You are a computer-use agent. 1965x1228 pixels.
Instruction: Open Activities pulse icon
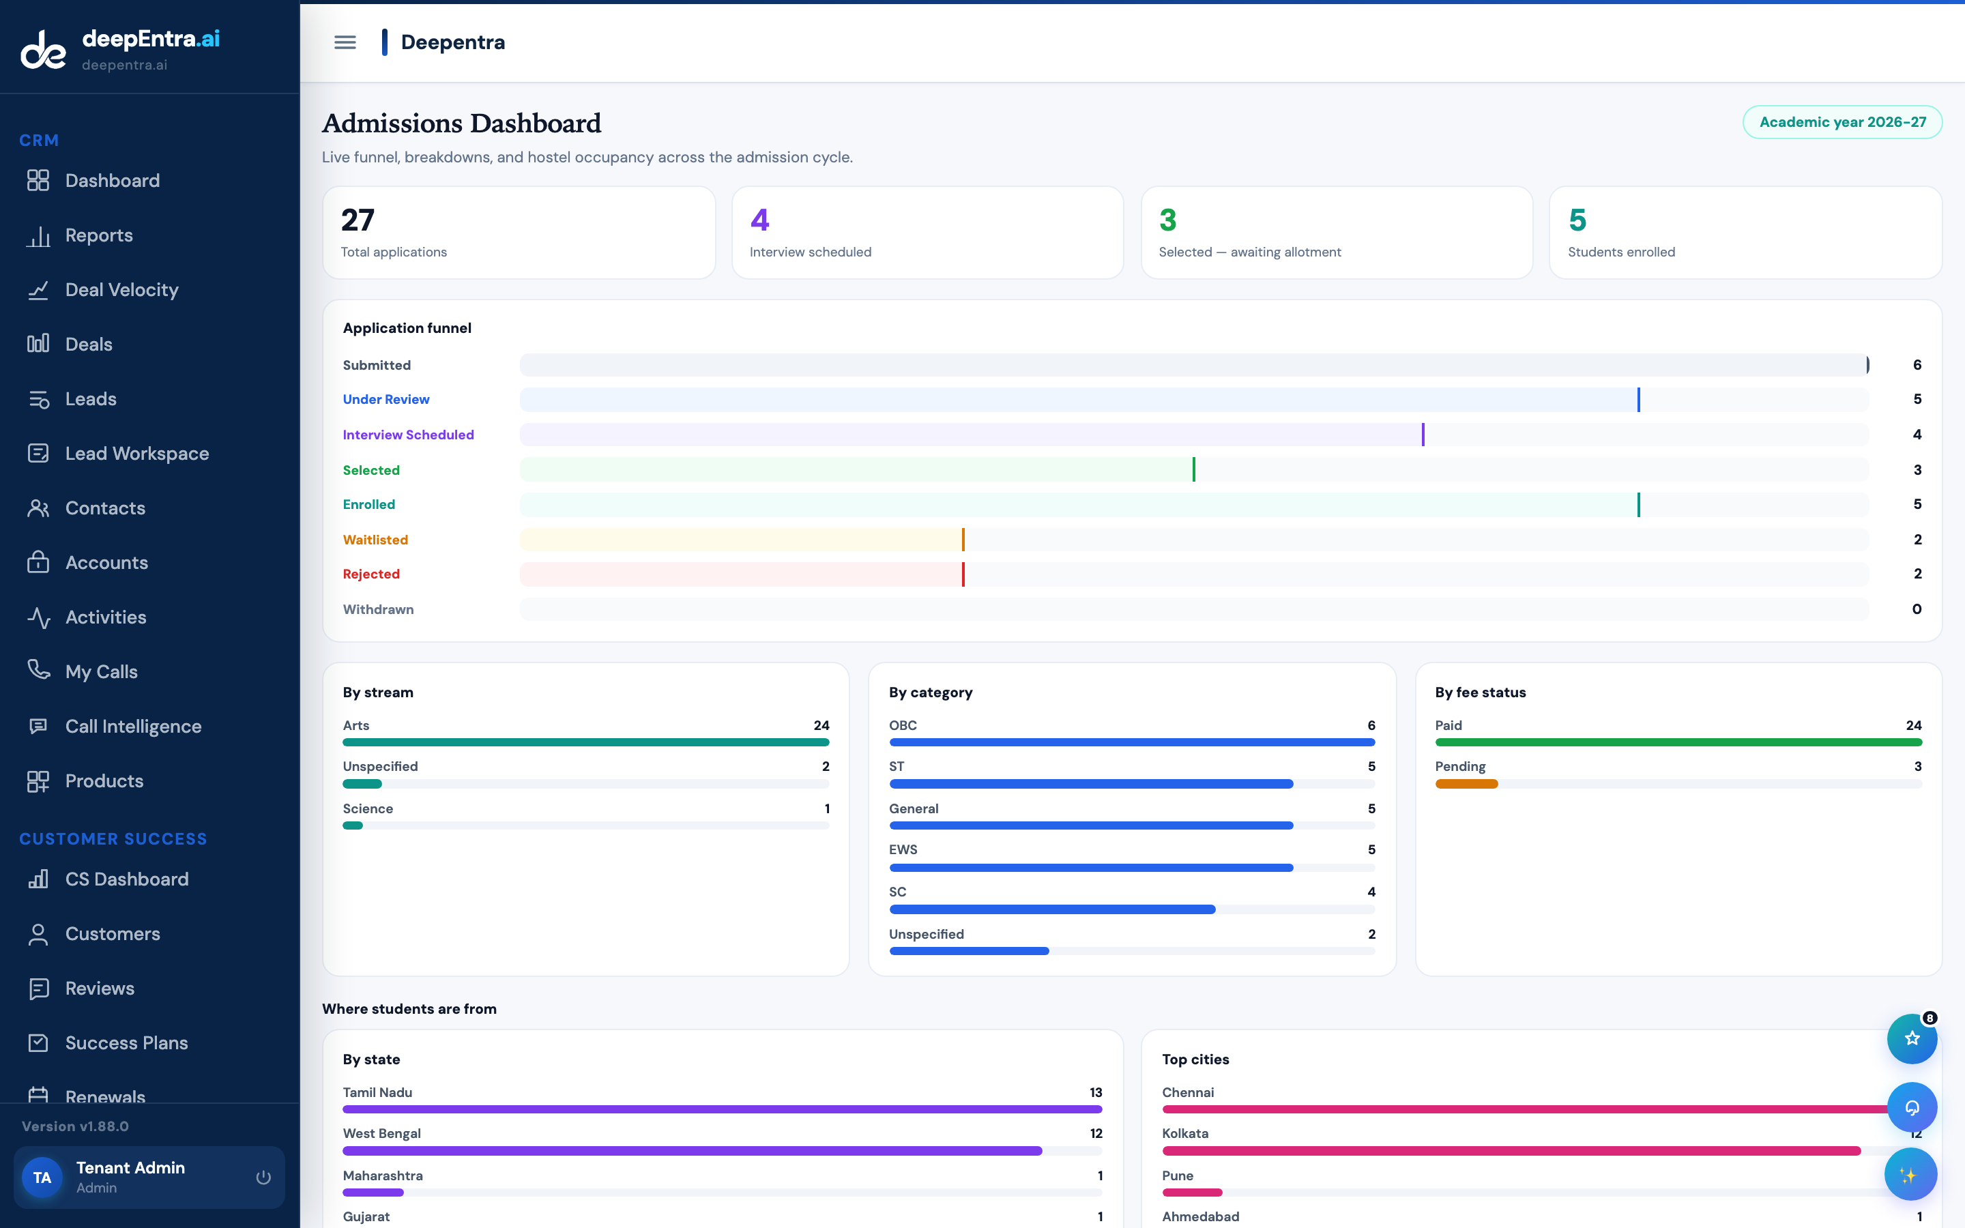pyautogui.click(x=38, y=617)
